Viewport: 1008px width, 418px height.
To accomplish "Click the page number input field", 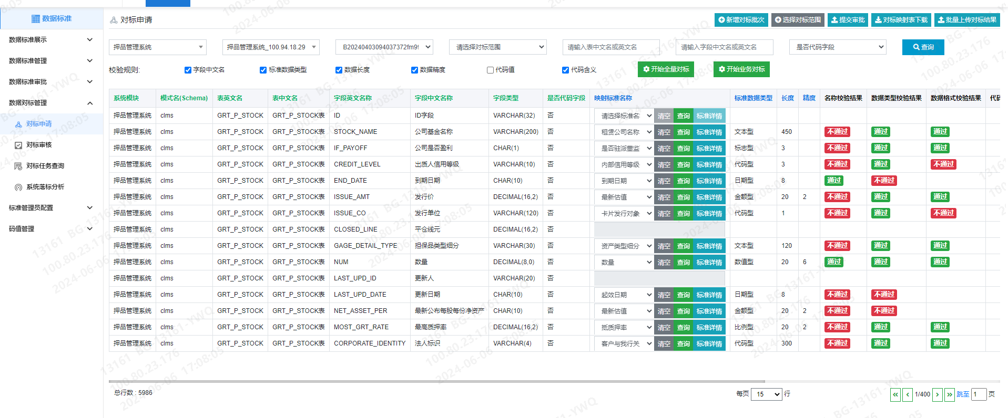I will (979, 394).
